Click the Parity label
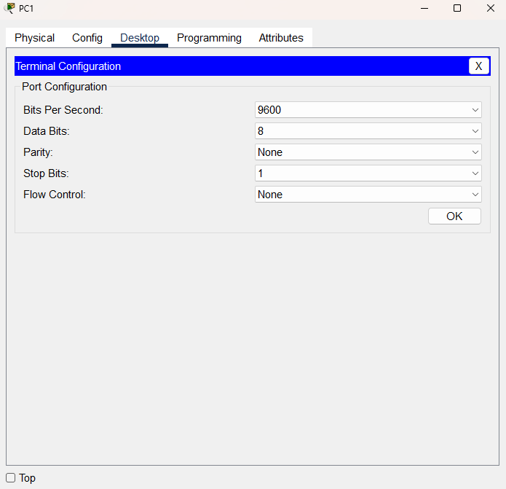Screen dimensions: 506x489 [x=38, y=152]
